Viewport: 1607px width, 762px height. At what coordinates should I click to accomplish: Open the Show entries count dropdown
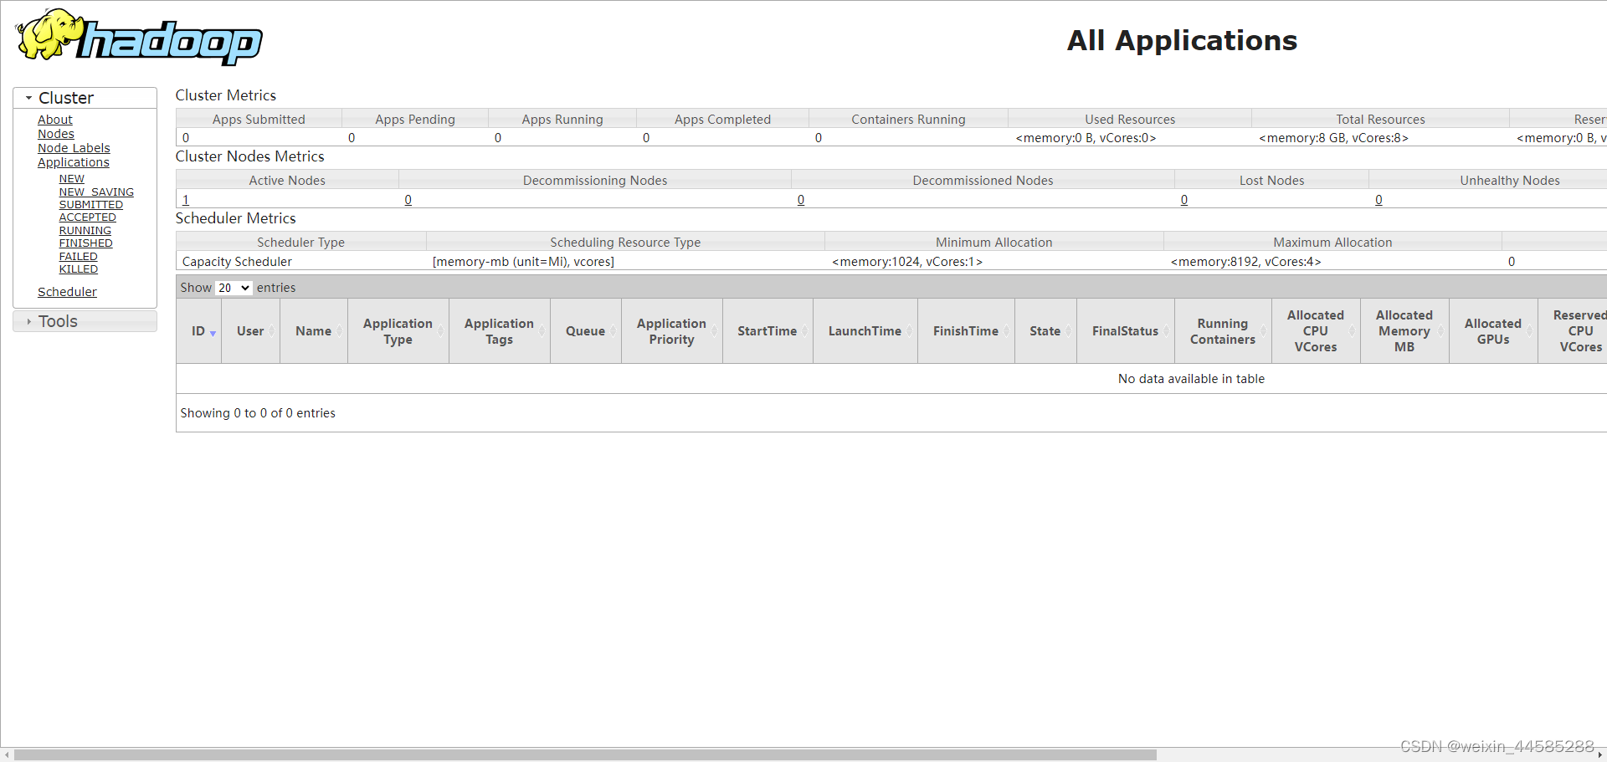tap(234, 288)
